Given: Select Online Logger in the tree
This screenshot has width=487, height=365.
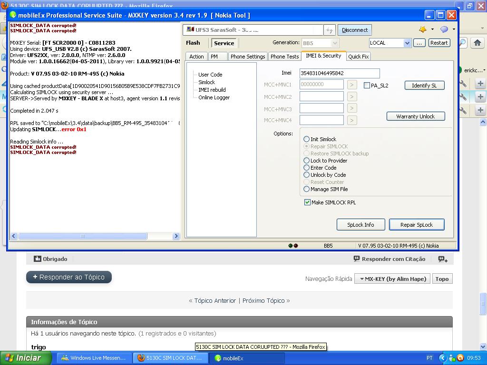Looking at the screenshot, I should 214,97.
